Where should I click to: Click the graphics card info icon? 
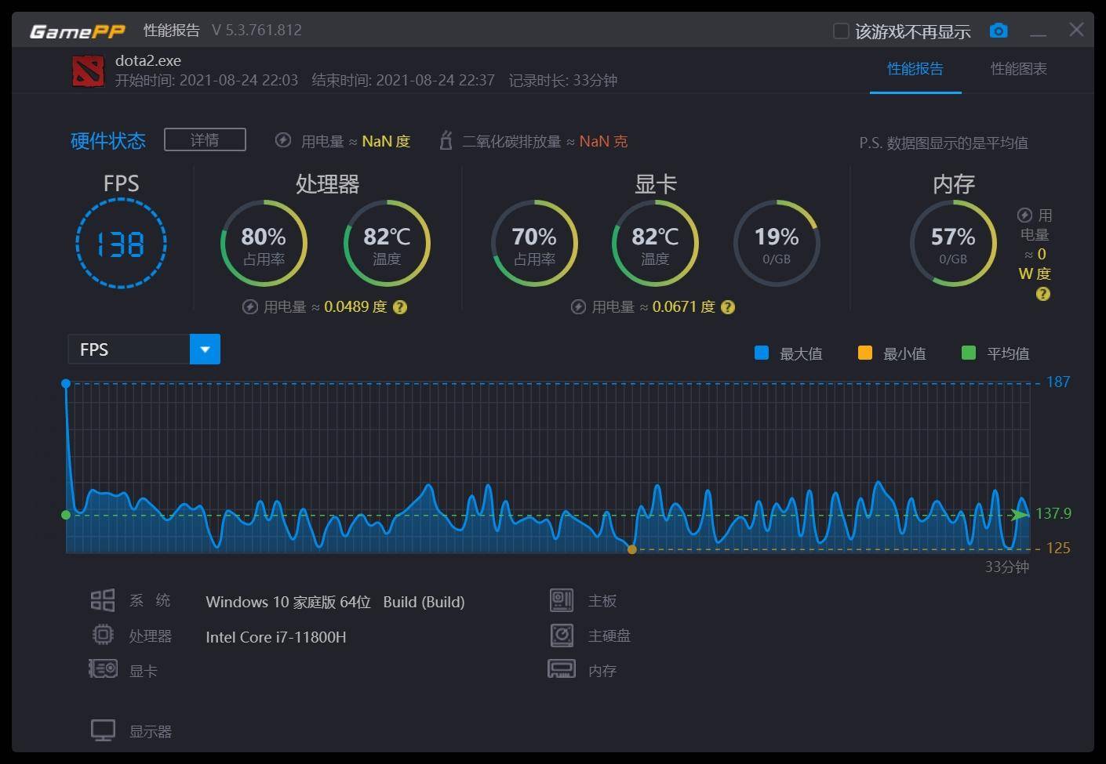coord(103,669)
